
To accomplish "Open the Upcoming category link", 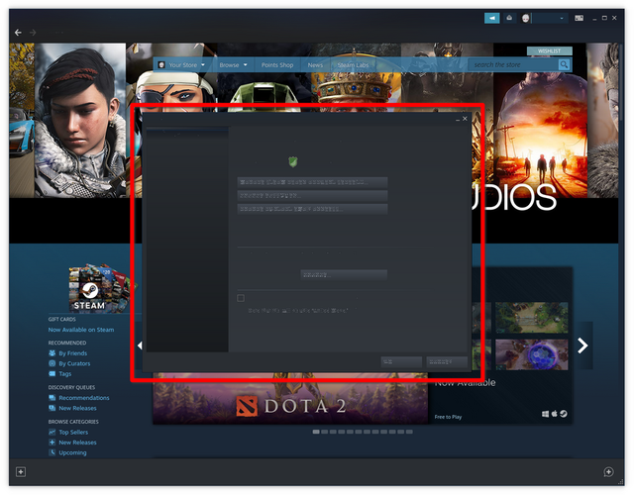I will [72, 452].
